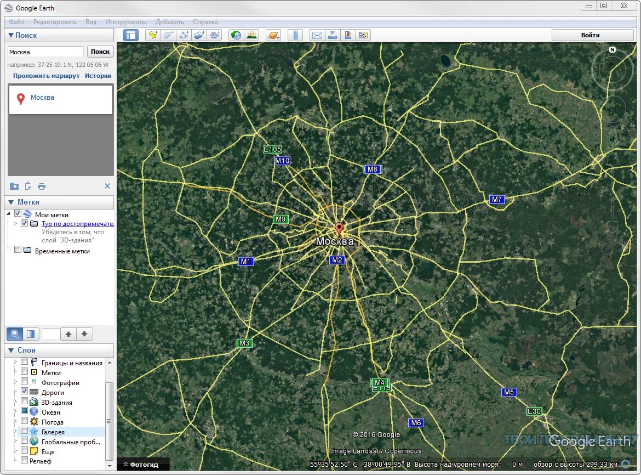Open the Справка menu

(x=205, y=22)
